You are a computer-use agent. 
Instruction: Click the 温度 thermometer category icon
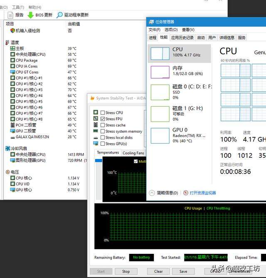pos(7,42)
